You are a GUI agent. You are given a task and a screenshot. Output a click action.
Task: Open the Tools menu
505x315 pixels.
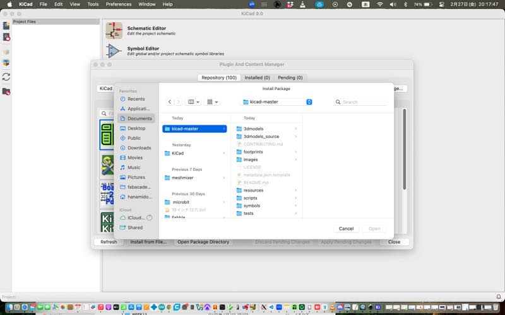(x=93, y=4)
